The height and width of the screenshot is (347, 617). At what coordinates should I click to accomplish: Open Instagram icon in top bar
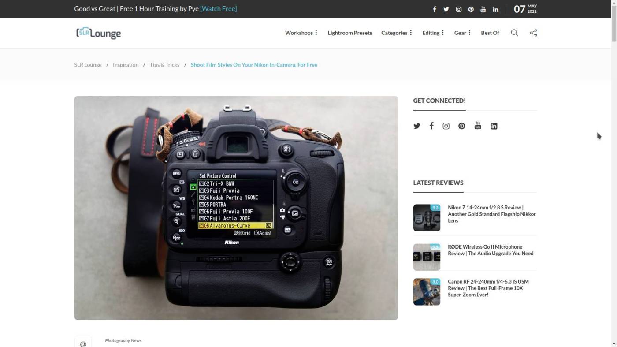tap(458, 9)
